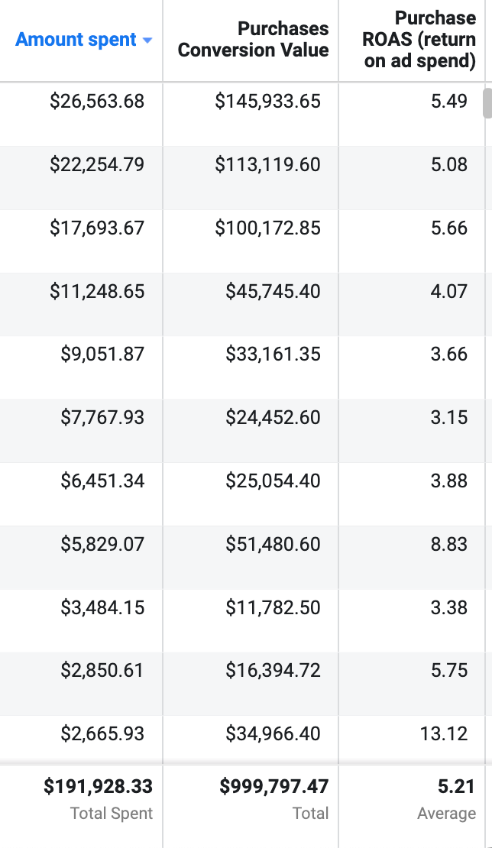492x848 pixels.
Task: Select the $11,782.50 conversion value cell
Action: pos(273,608)
